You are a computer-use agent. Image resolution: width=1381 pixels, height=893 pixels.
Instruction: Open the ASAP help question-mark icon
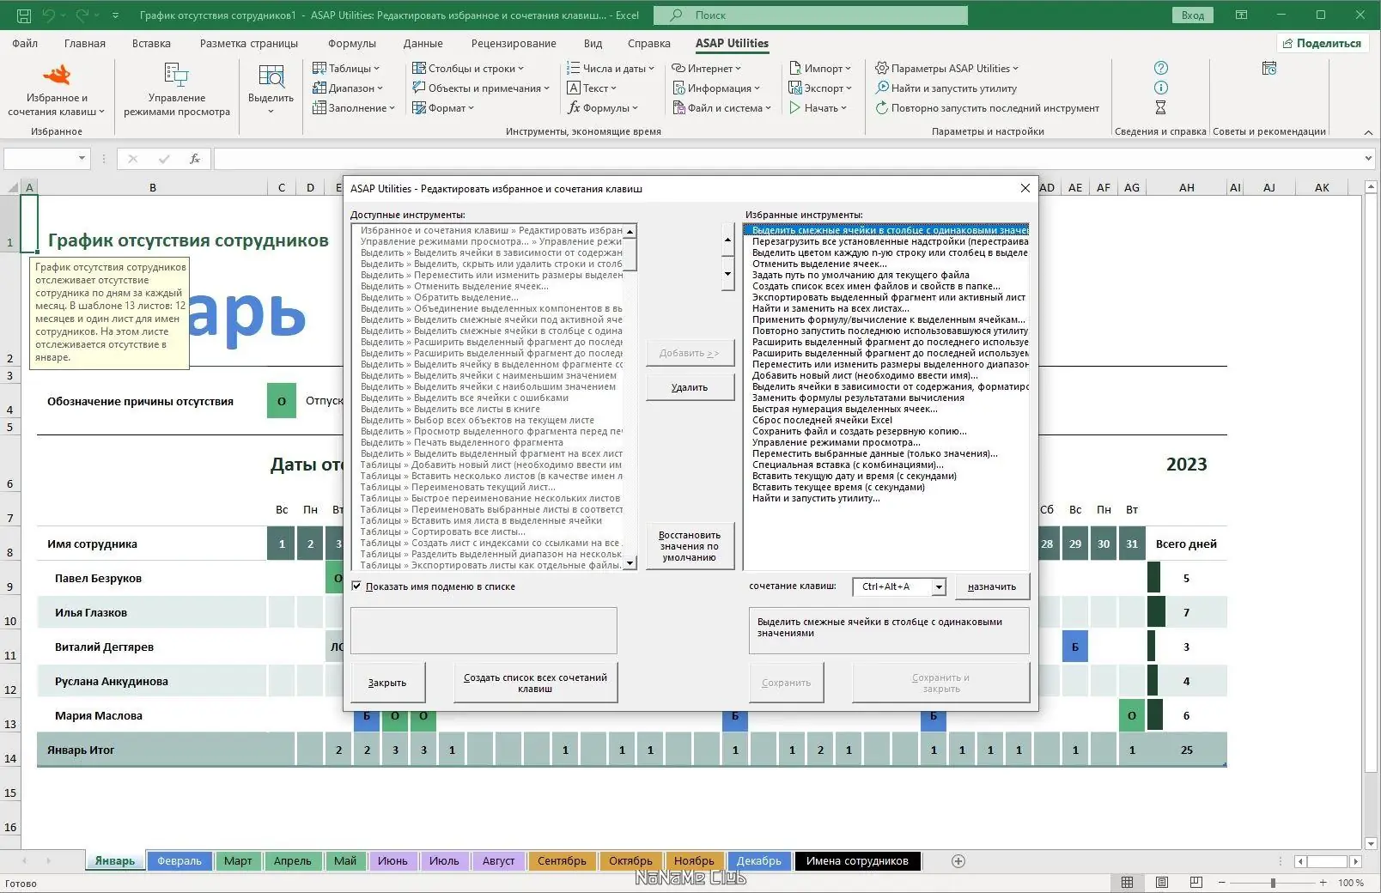[x=1161, y=68]
